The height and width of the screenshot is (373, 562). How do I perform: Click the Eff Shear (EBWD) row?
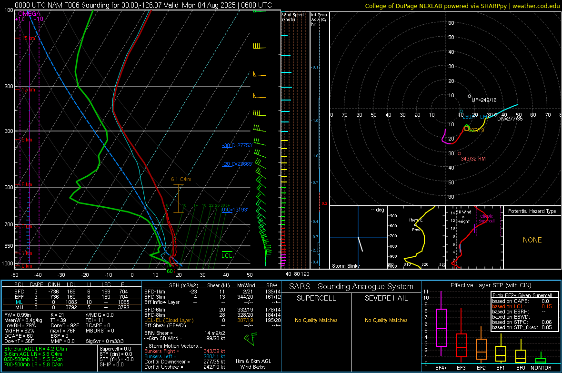pos(212,325)
